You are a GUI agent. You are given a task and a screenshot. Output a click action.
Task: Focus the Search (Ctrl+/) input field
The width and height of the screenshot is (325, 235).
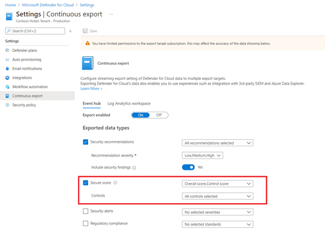[35, 31]
